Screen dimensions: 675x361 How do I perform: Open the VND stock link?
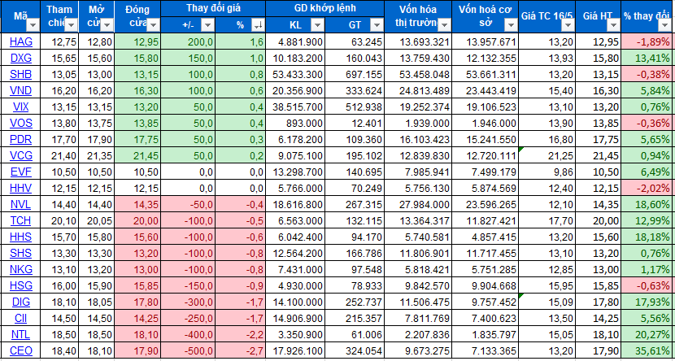click(21, 91)
